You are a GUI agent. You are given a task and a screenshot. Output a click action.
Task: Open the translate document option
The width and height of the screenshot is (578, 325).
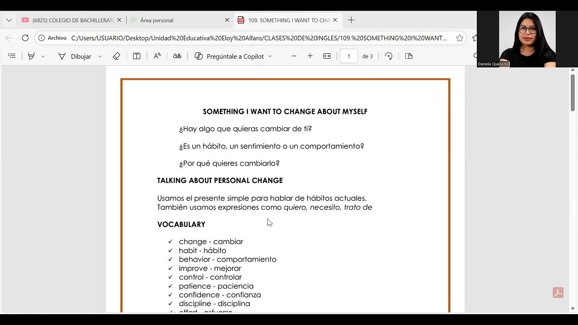177,56
